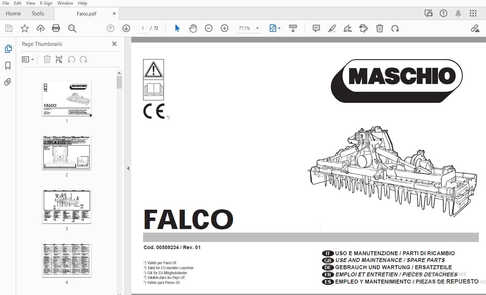This screenshot has width=486, height=295.
Task: Click the thumbnails scrollbar up arrow
Action: [x=119, y=73]
